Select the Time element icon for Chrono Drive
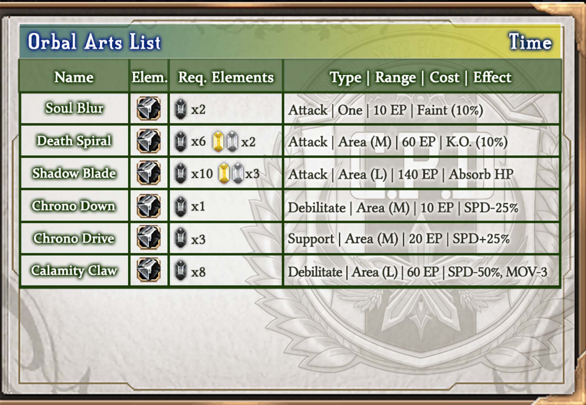Image resolution: width=586 pixels, height=405 pixels. click(149, 238)
